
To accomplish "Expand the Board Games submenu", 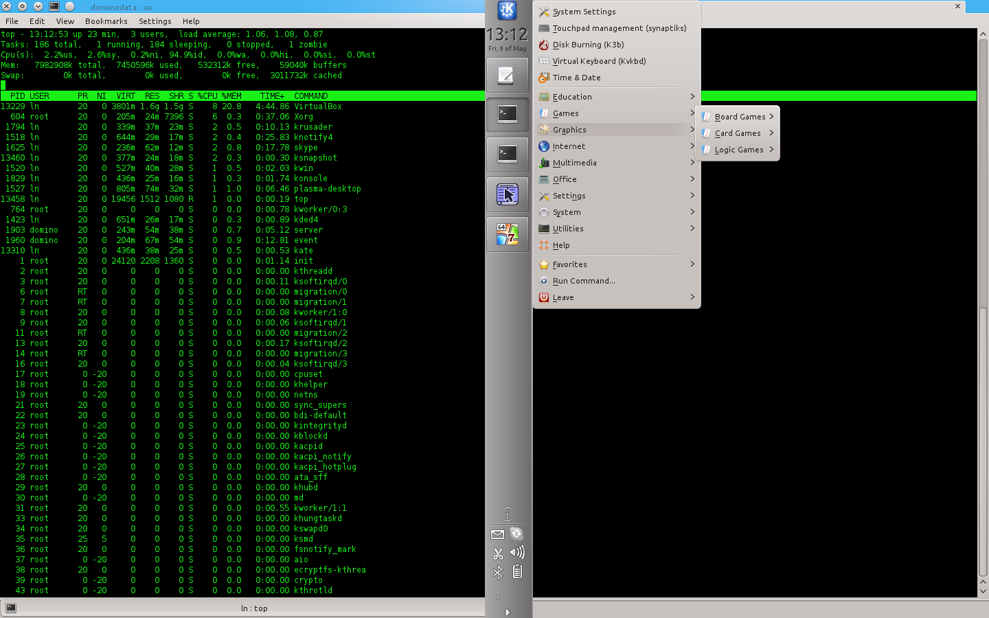I will pos(740,117).
